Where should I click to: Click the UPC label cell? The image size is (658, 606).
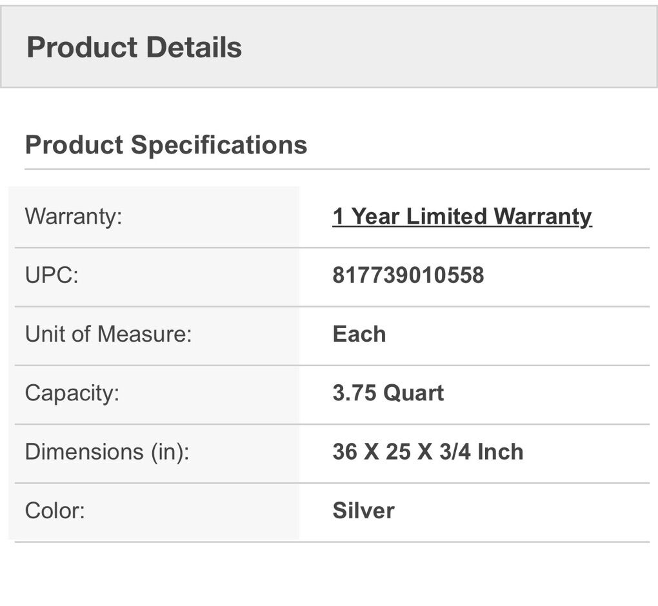[51, 275]
